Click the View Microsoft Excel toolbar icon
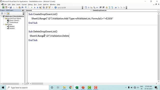Screen dimensions: 160x90 click(3, 7)
